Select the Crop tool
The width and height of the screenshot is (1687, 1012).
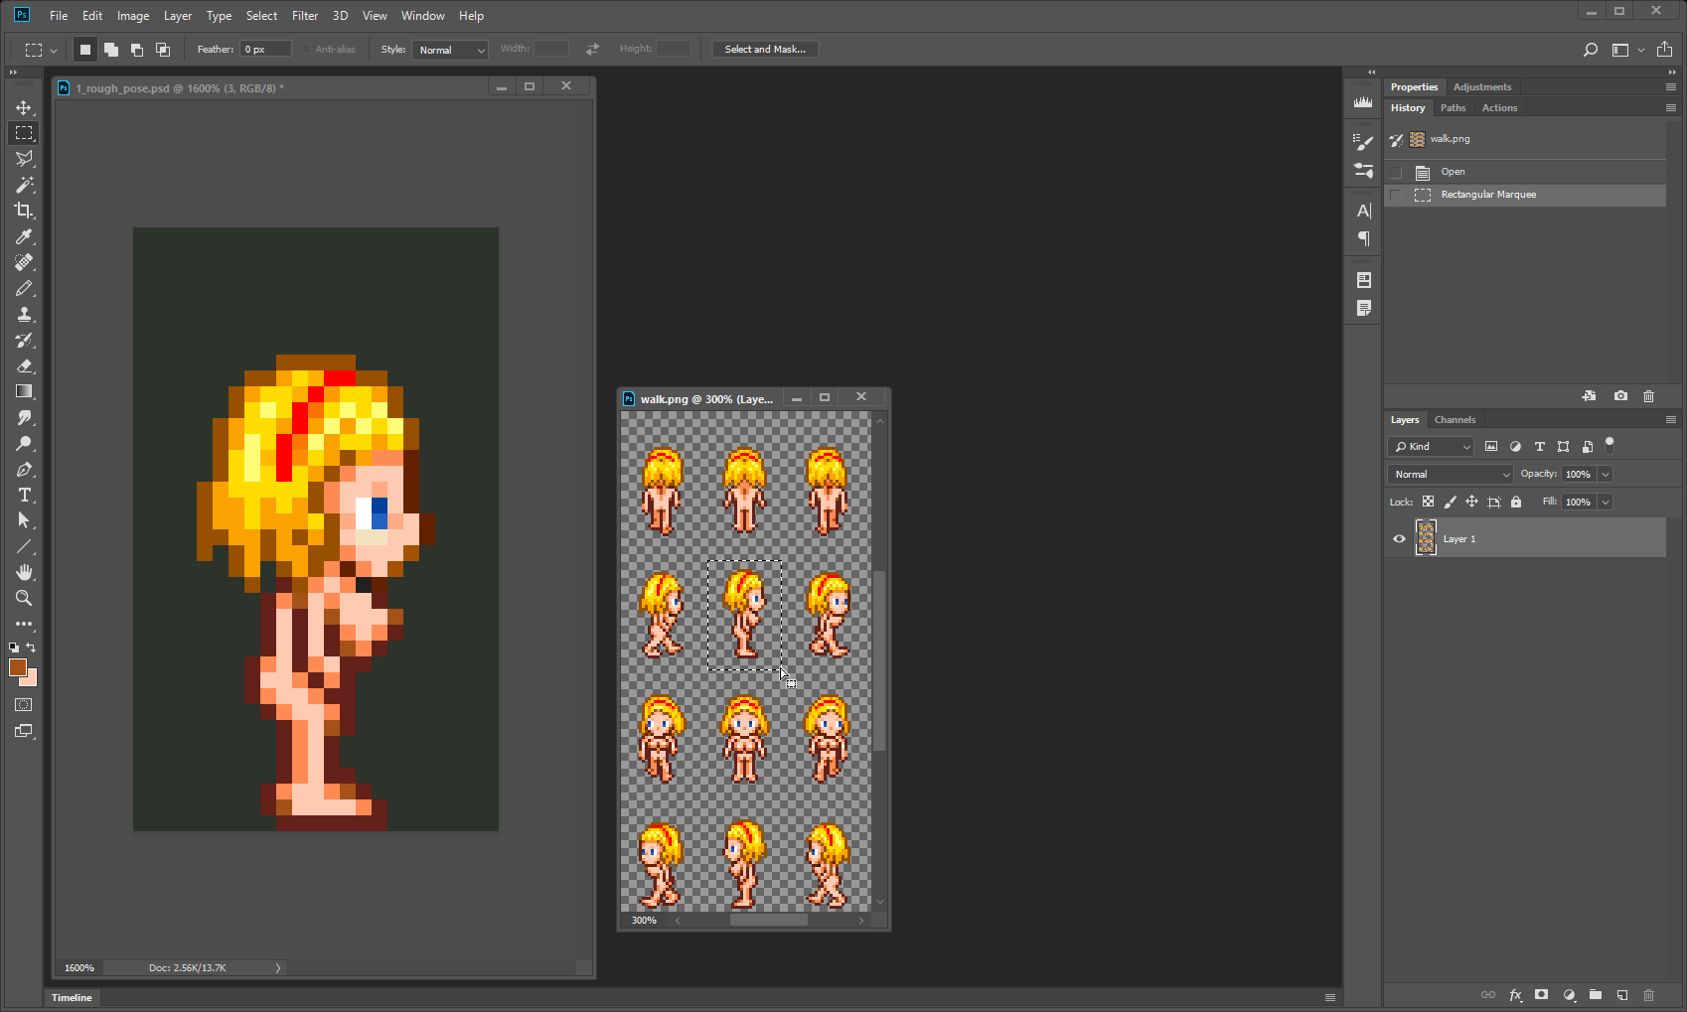coord(24,211)
